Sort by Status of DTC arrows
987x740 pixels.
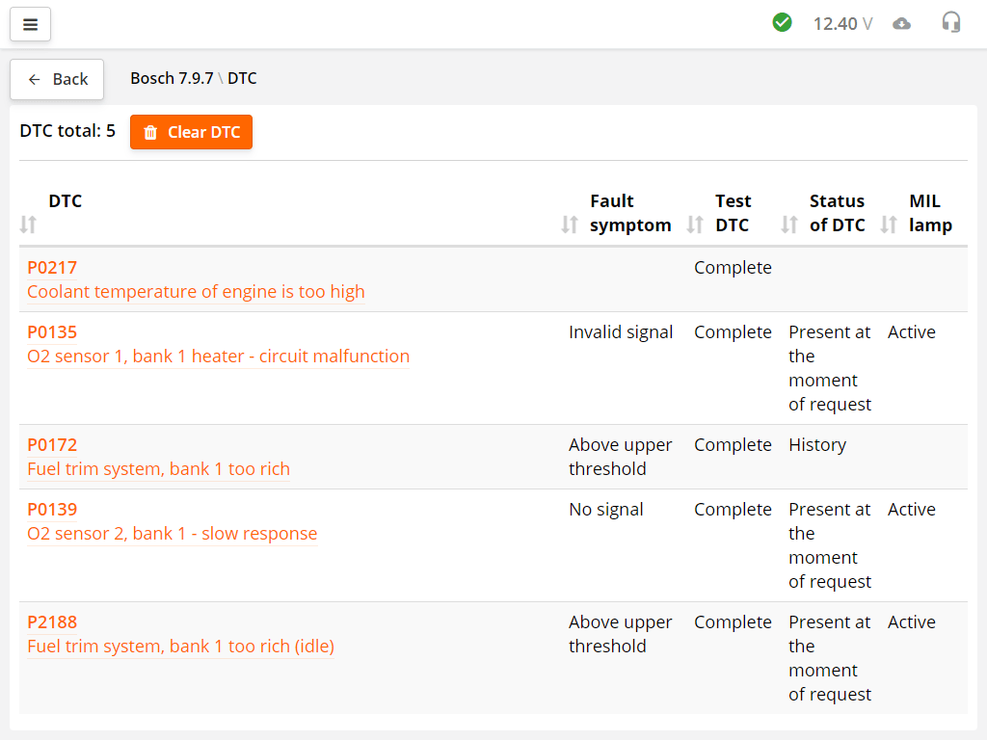click(789, 225)
